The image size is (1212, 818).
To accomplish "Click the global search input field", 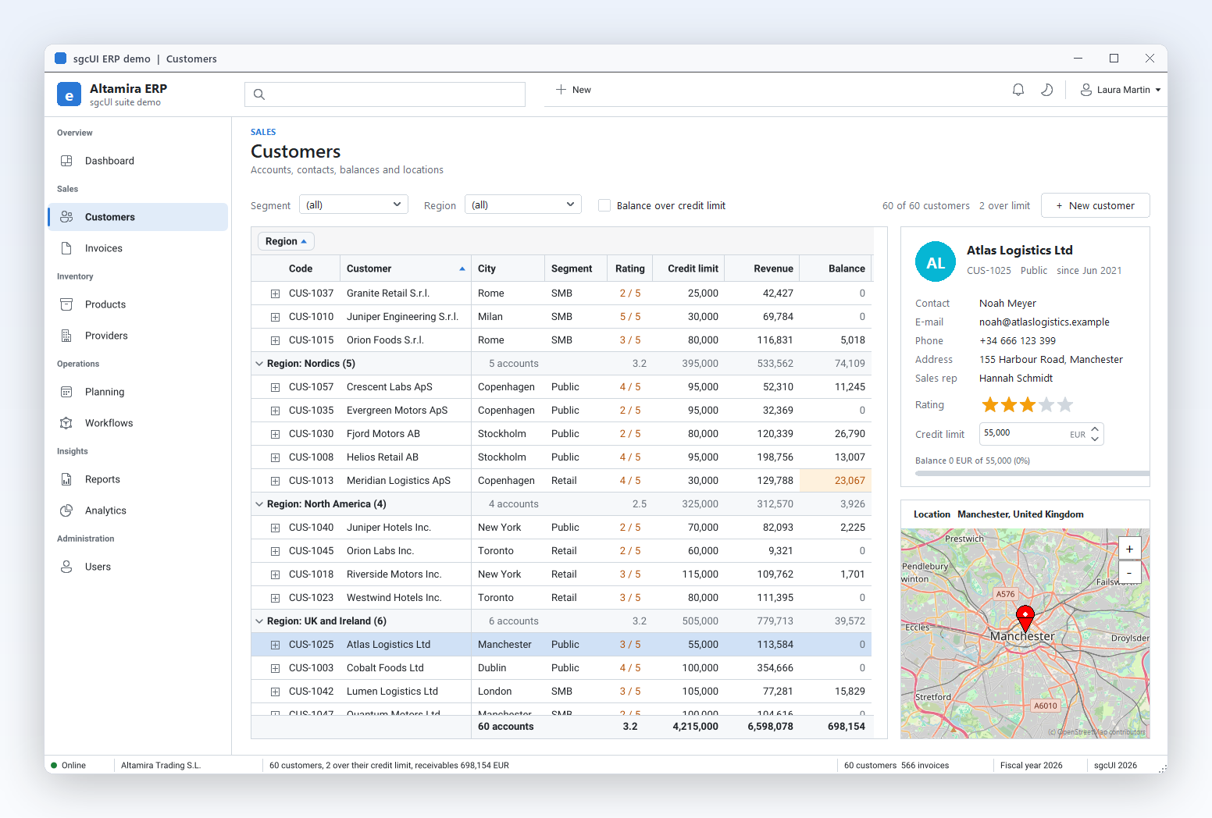I will (x=385, y=94).
